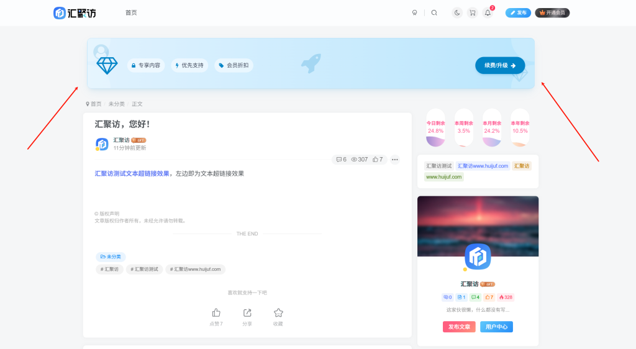Select the 会员折扣 banner tag
The width and height of the screenshot is (636, 349).
click(234, 65)
